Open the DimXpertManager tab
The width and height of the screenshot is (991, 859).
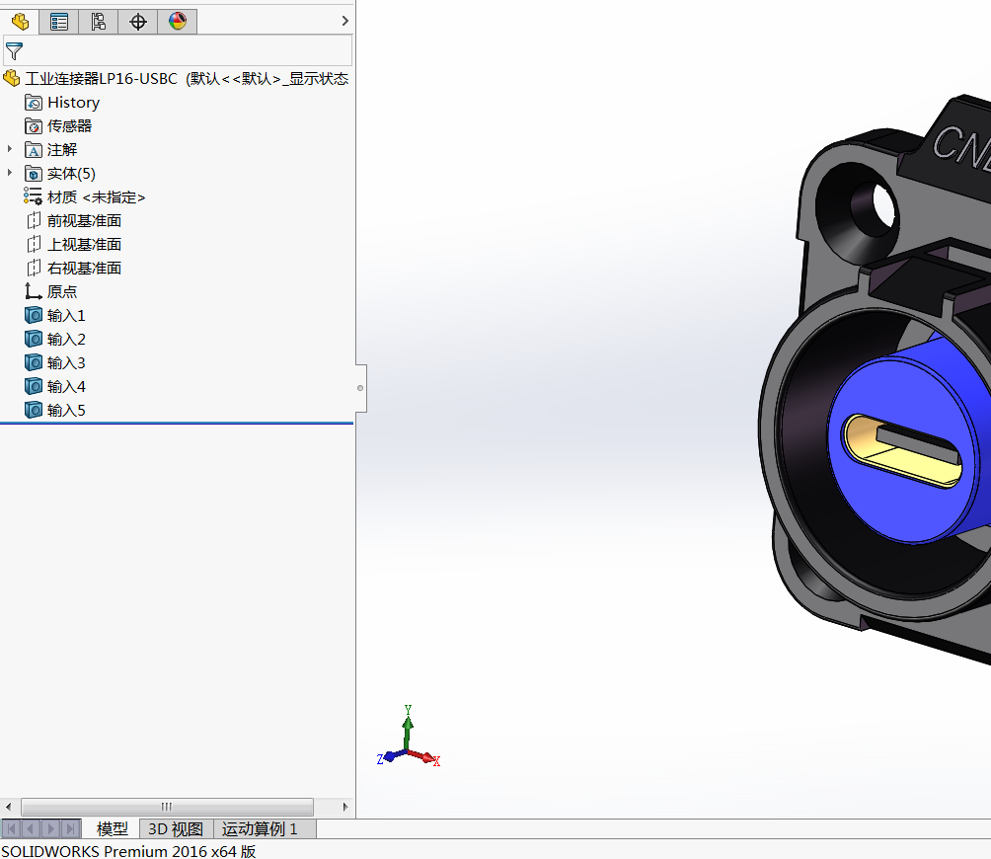[x=138, y=22]
